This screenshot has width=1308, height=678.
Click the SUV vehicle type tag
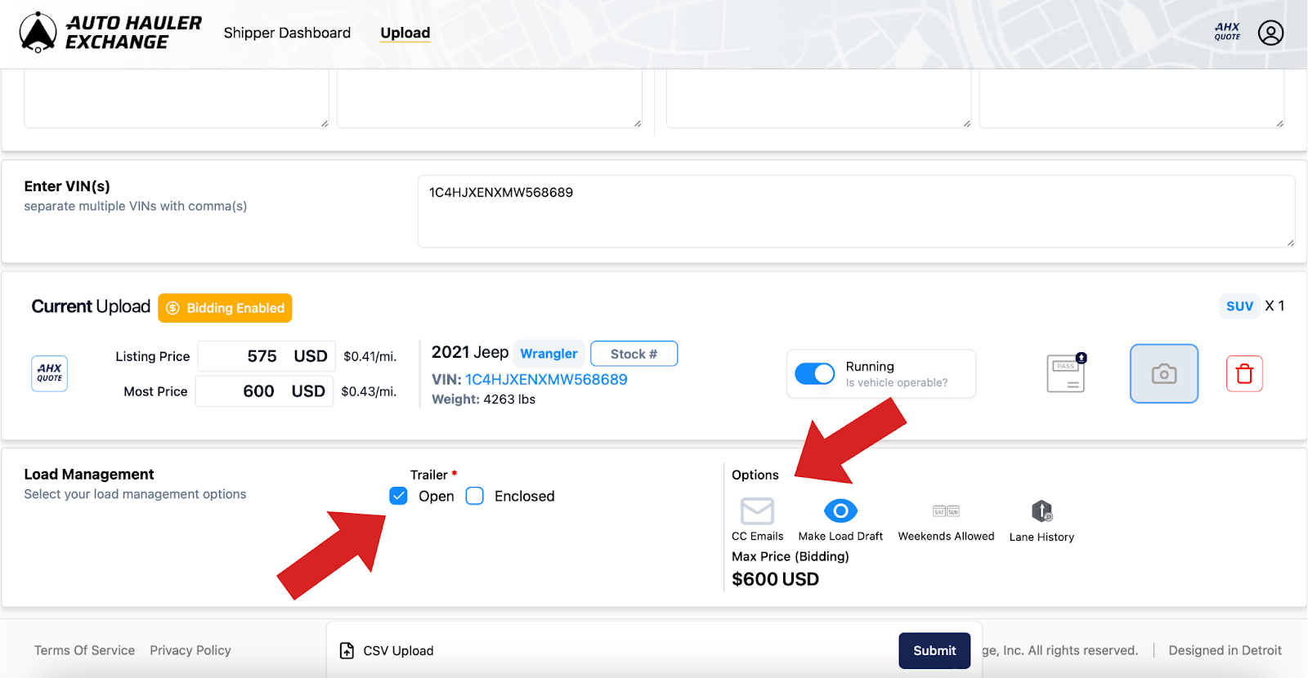coord(1239,306)
